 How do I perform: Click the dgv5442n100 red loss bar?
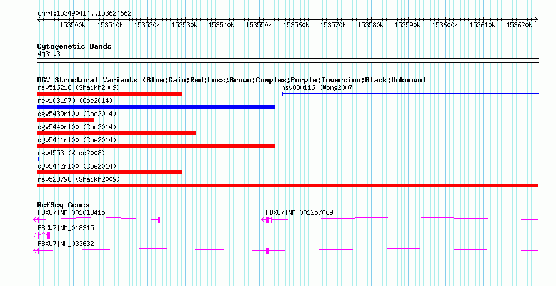coord(109,172)
